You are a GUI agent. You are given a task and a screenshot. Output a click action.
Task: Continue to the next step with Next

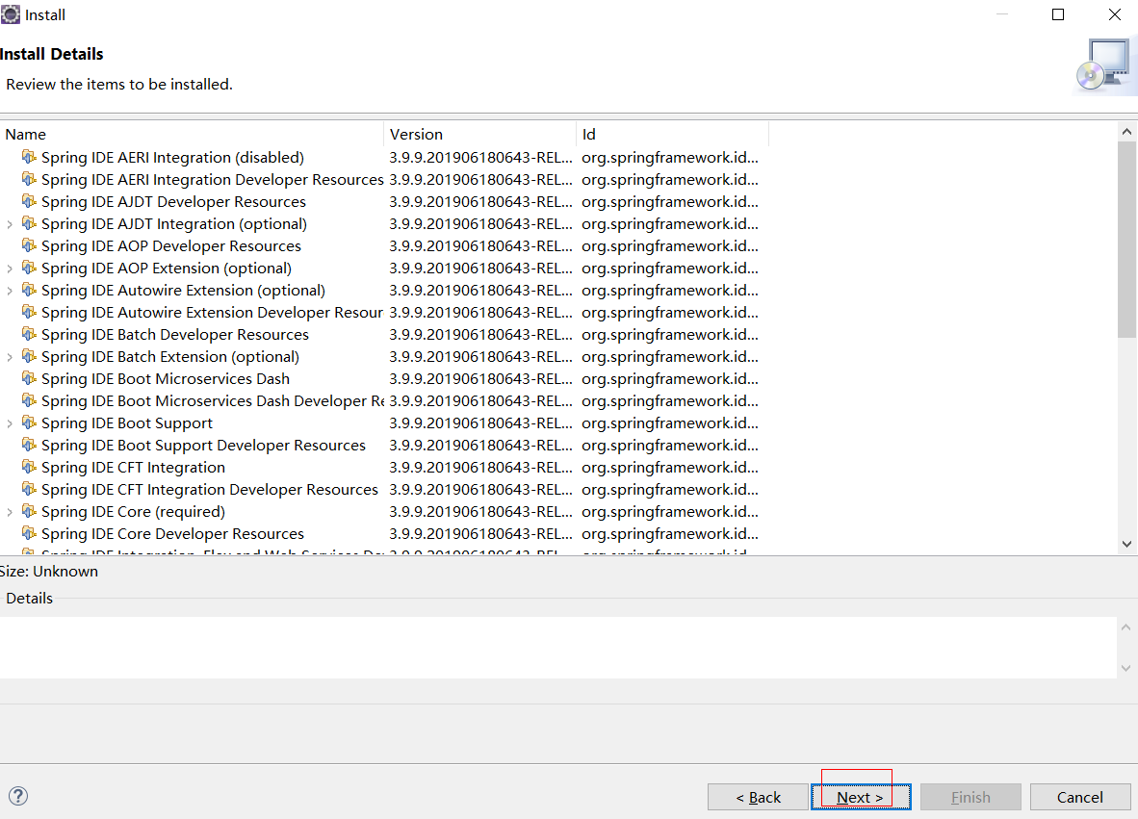coord(861,797)
